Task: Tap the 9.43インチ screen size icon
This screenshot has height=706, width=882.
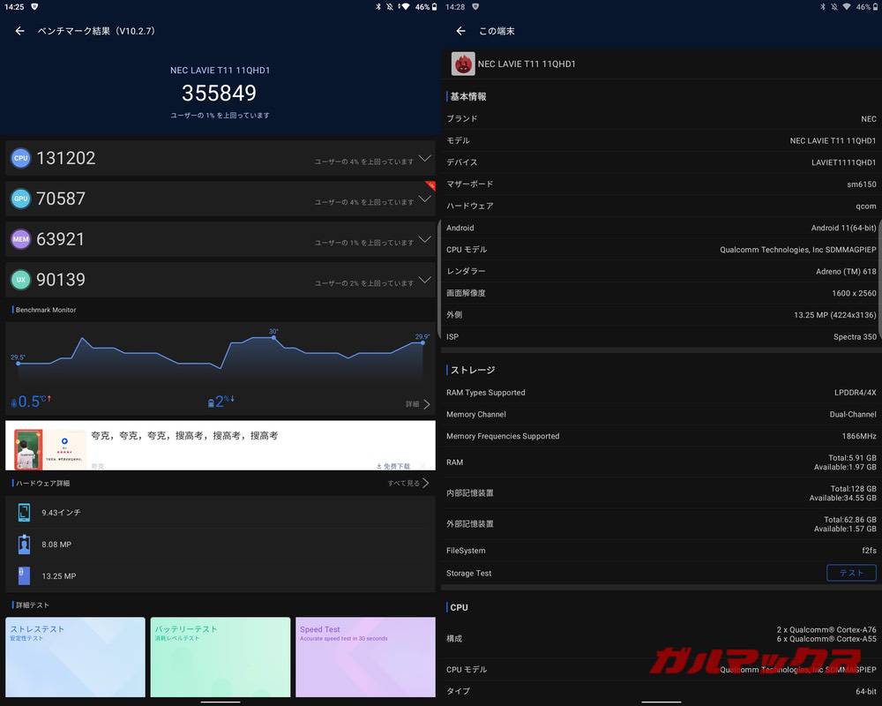Action: (24, 512)
